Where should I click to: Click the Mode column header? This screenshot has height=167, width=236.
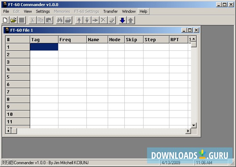(x=116, y=40)
